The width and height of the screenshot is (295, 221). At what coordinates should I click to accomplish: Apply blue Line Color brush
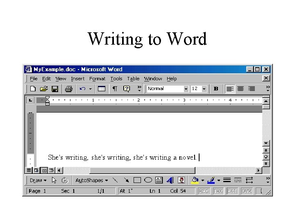(x=211, y=180)
